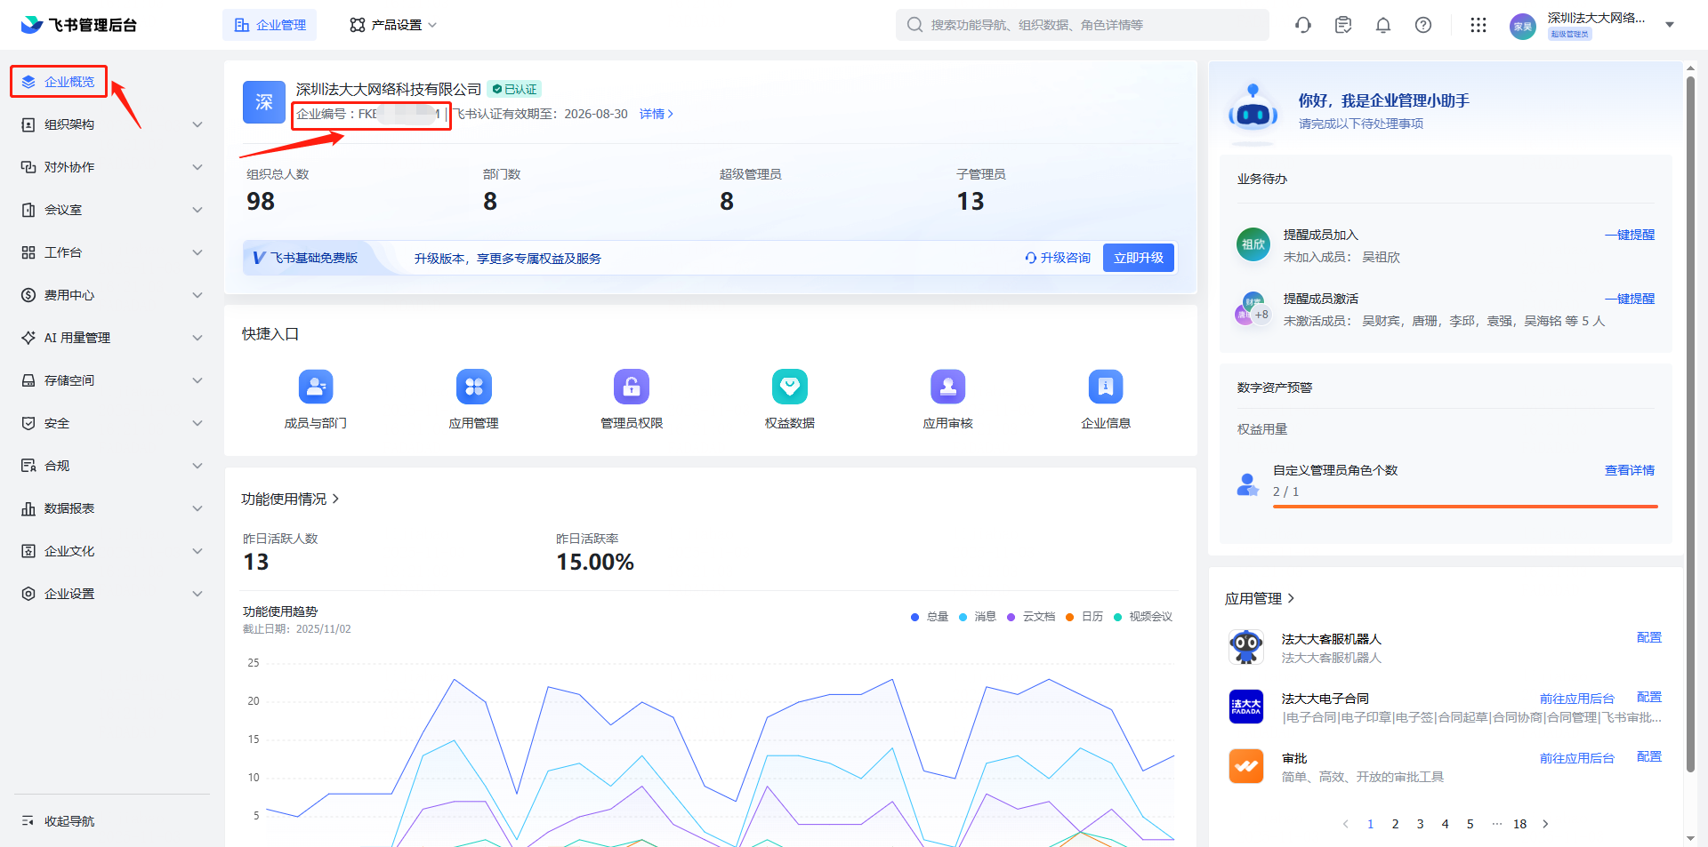Open the 权益数据 shortcut icon
Screen dimensions: 1708x847
790,387
